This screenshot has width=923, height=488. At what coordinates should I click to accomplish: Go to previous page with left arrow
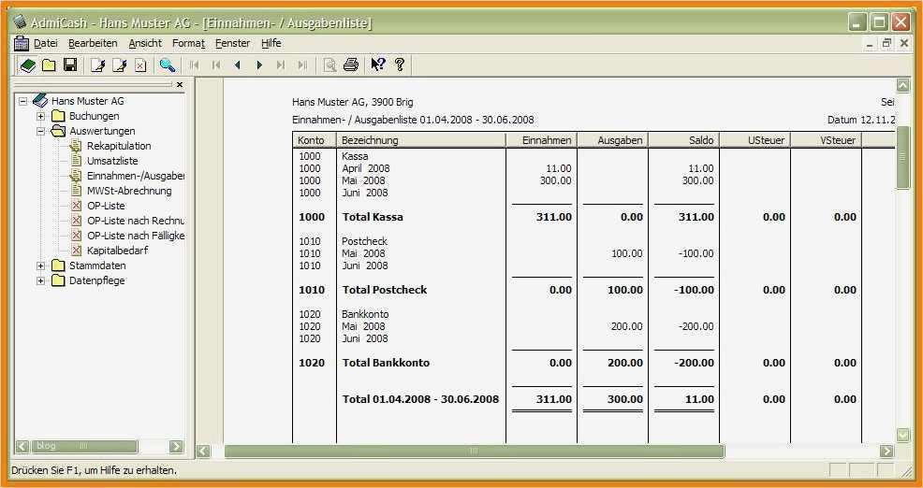tap(238, 65)
